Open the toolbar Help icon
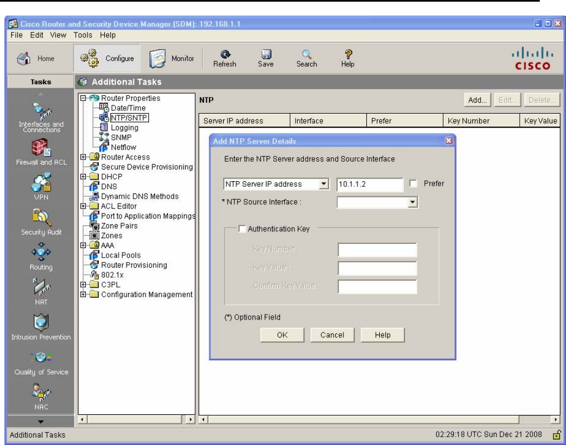 coord(347,59)
